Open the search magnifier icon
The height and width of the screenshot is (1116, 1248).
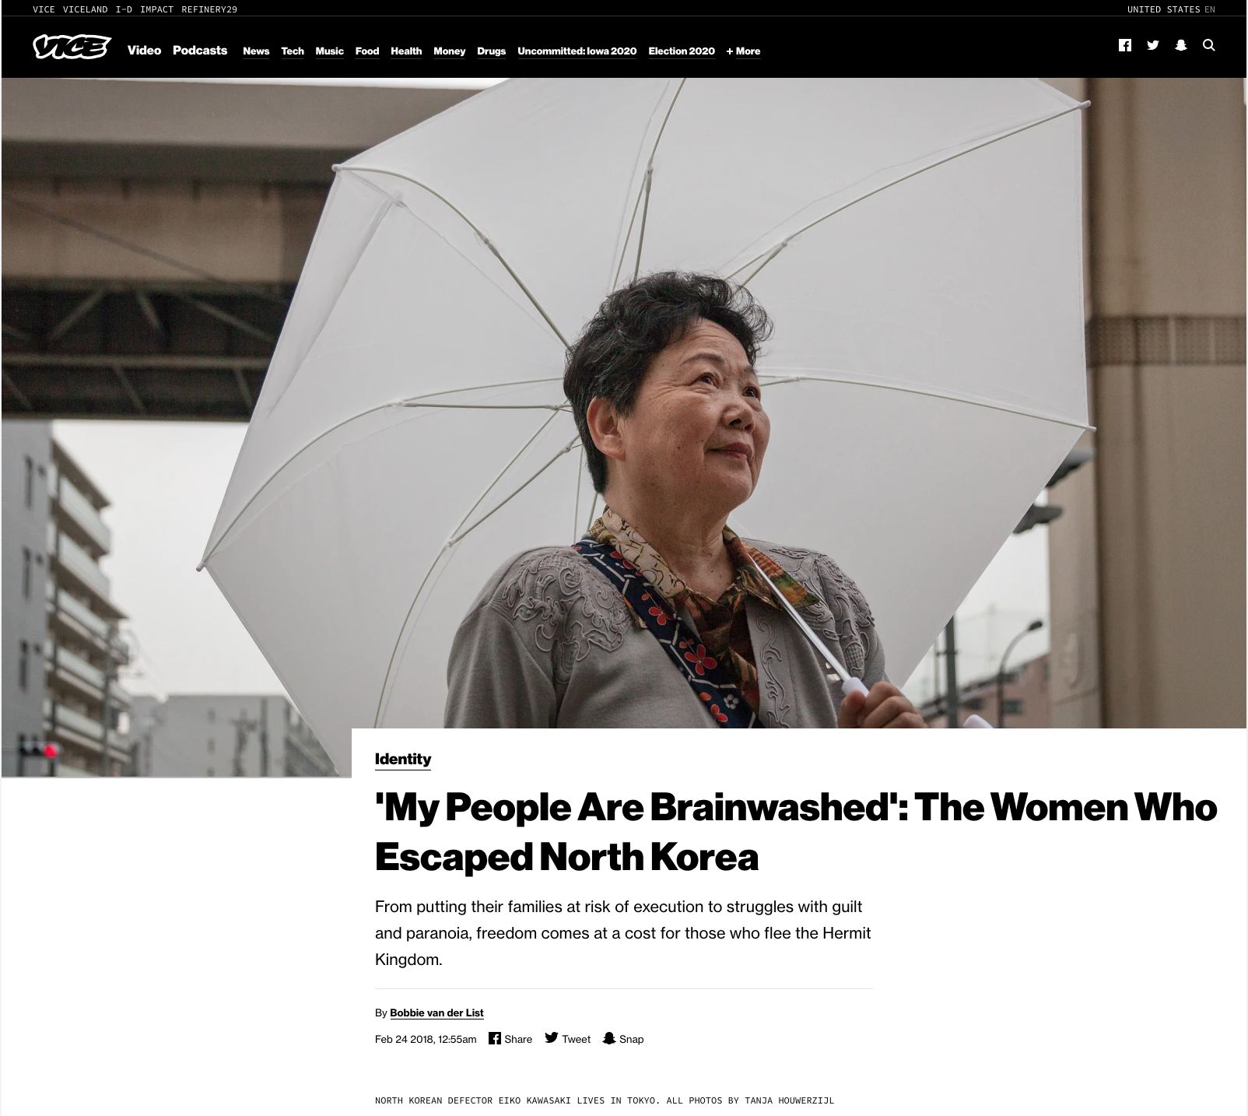click(x=1209, y=45)
